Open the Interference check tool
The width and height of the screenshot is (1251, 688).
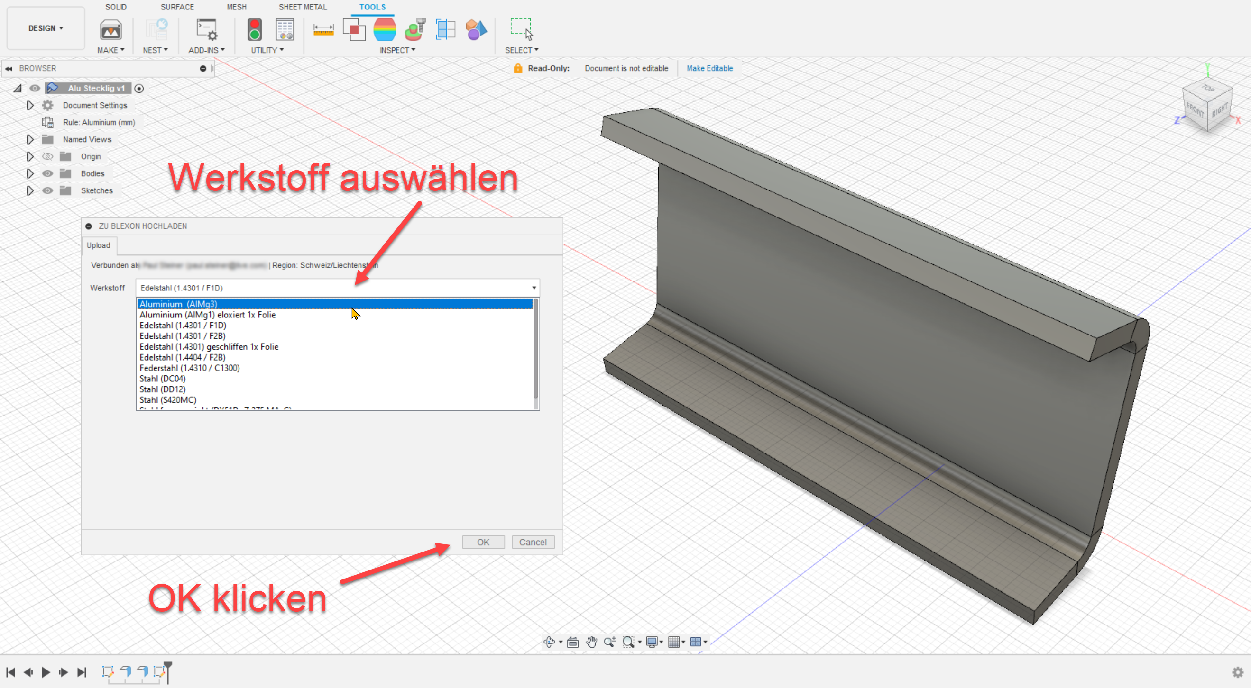pyautogui.click(x=354, y=30)
